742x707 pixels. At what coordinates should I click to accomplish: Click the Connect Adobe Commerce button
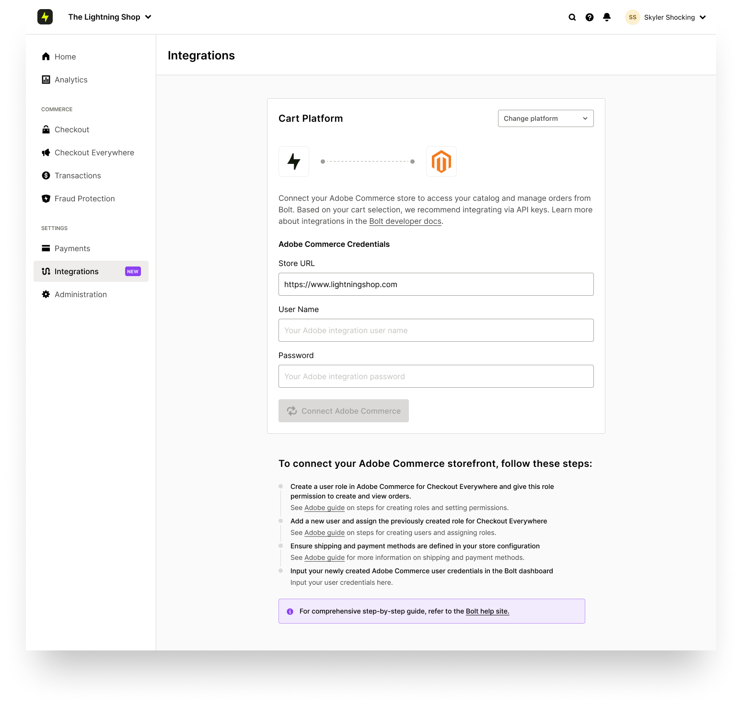[344, 411]
